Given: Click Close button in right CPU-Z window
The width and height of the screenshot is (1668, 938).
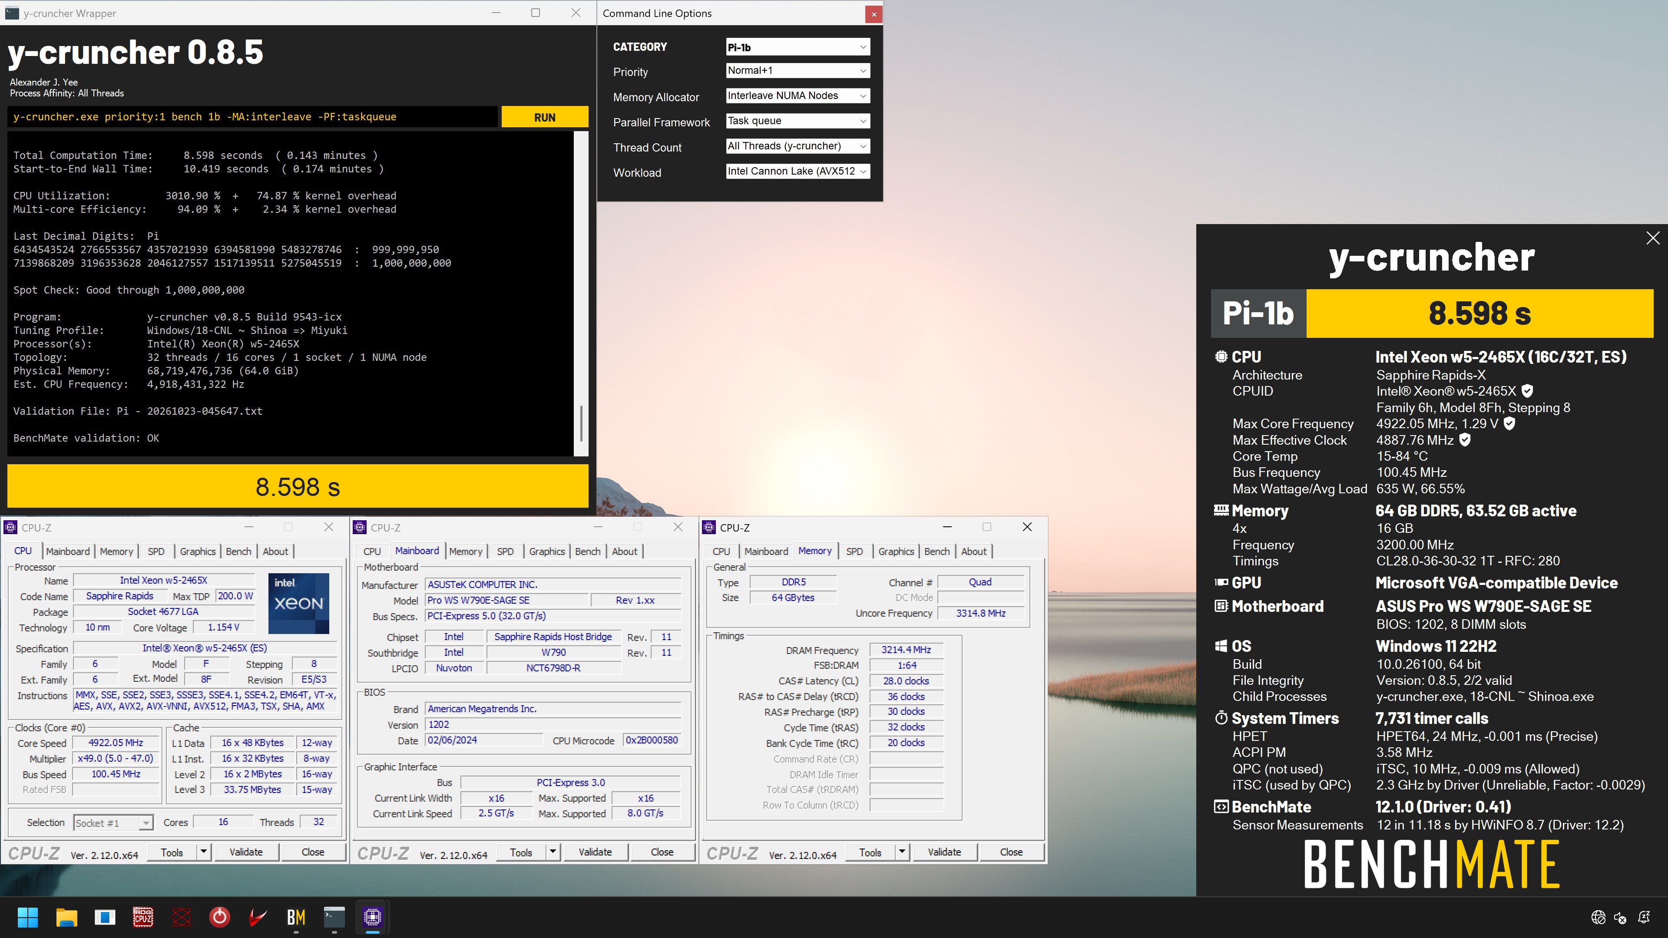Looking at the screenshot, I should 1011,852.
